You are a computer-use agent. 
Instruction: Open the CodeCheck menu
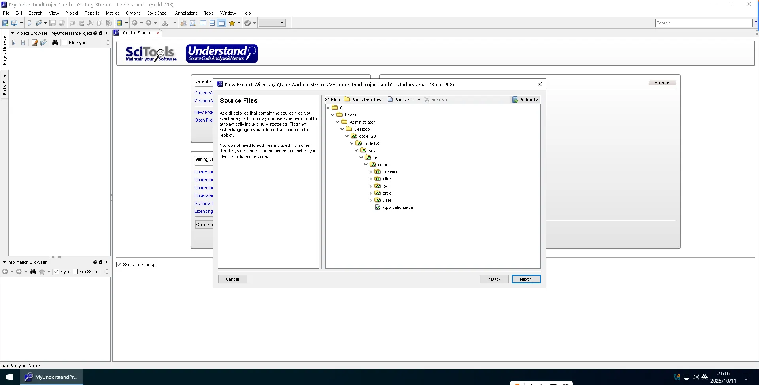tap(157, 13)
